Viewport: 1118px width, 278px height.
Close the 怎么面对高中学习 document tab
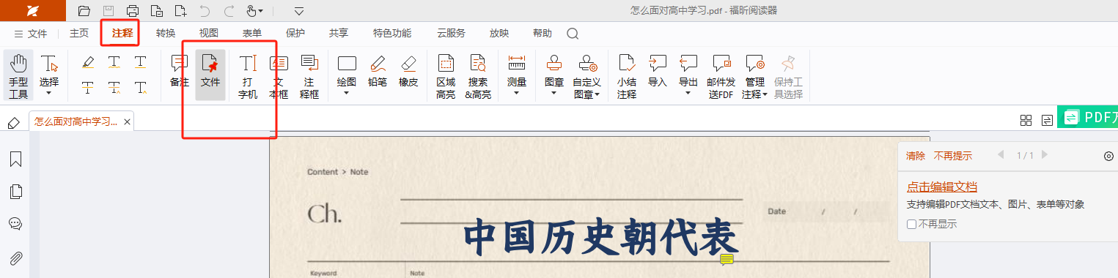[x=127, y=122]
